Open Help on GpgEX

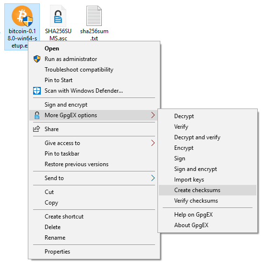click(x=207, y=215)
